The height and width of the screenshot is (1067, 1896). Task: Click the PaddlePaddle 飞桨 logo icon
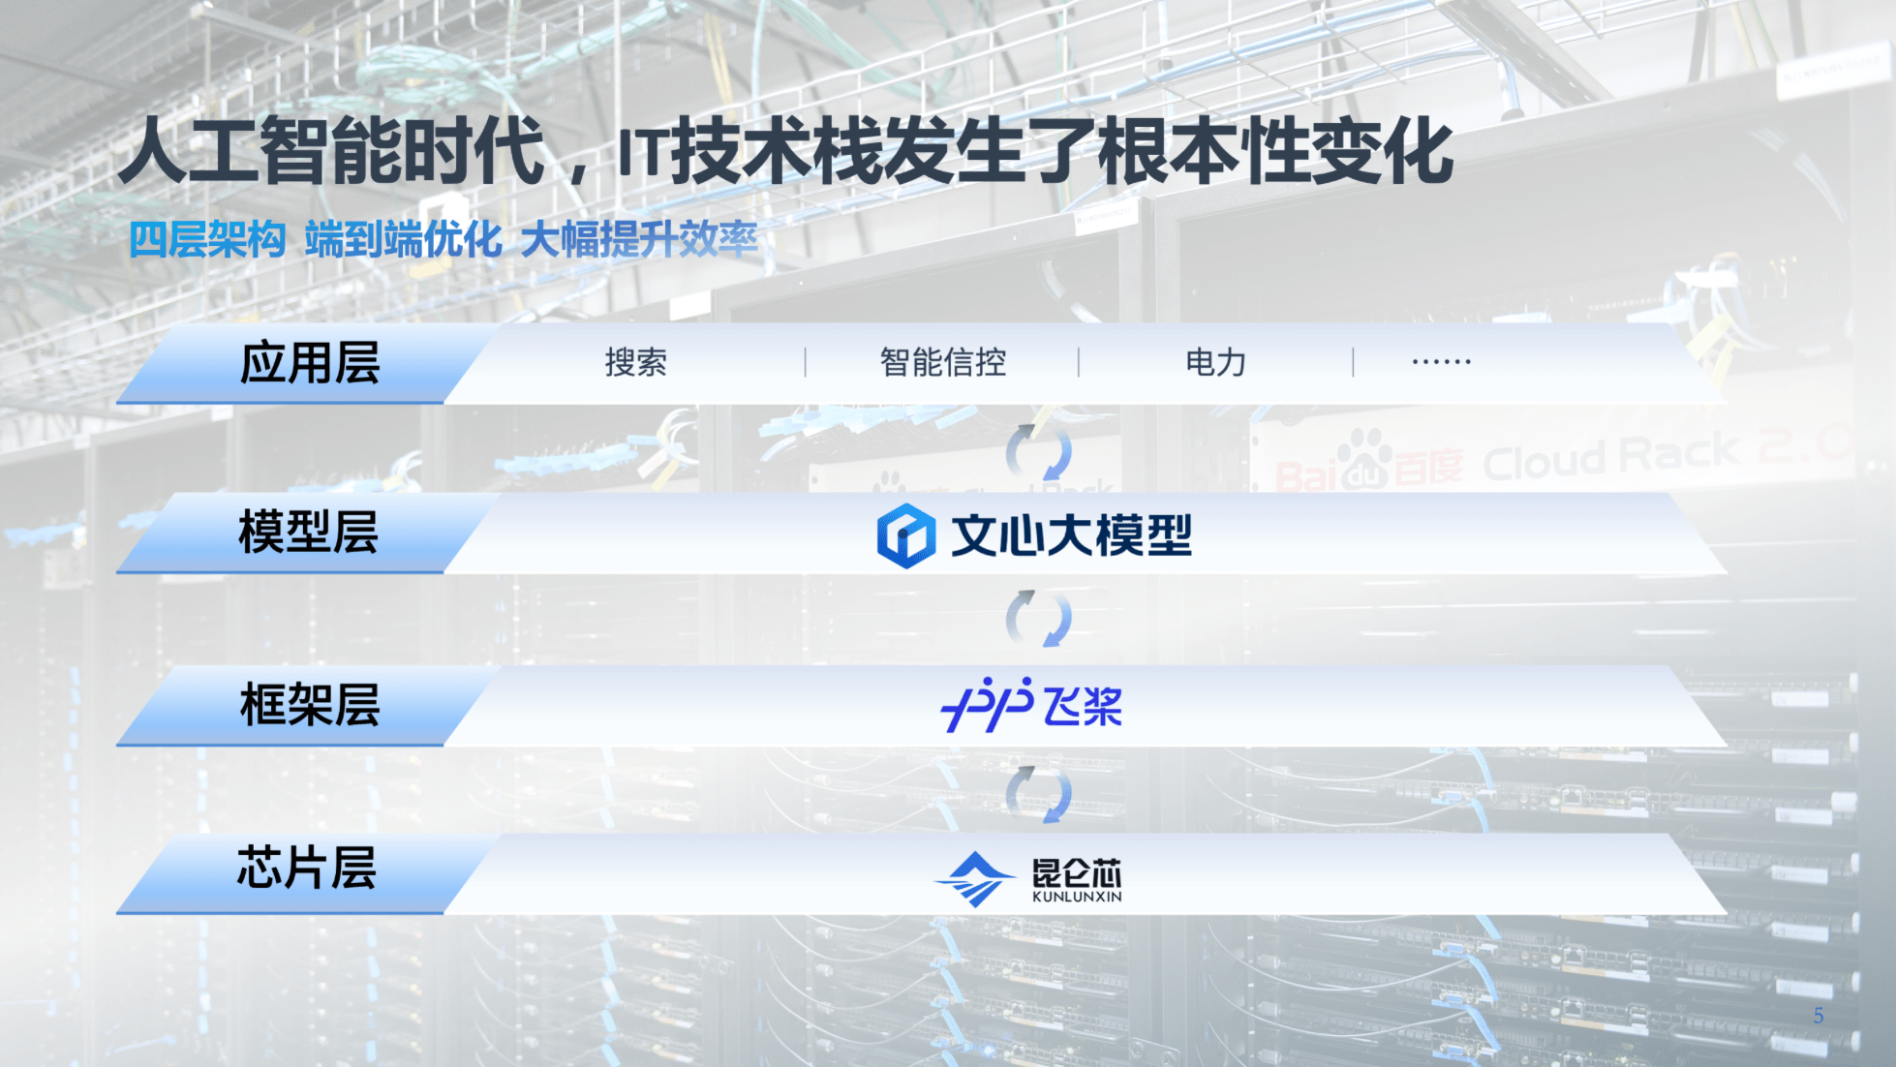(987, 705)
